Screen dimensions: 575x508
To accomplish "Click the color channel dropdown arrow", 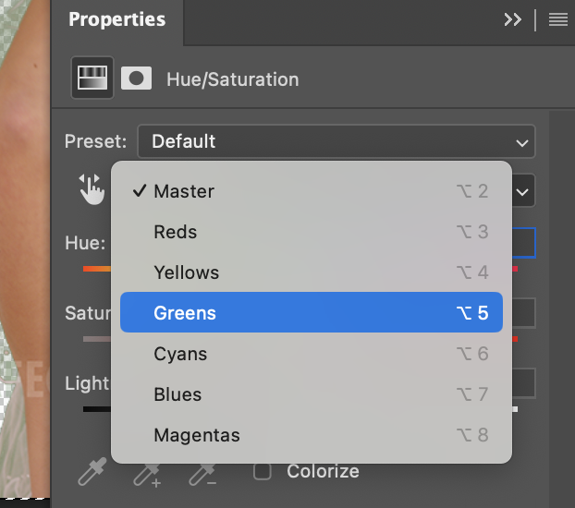I will [523, 192].
